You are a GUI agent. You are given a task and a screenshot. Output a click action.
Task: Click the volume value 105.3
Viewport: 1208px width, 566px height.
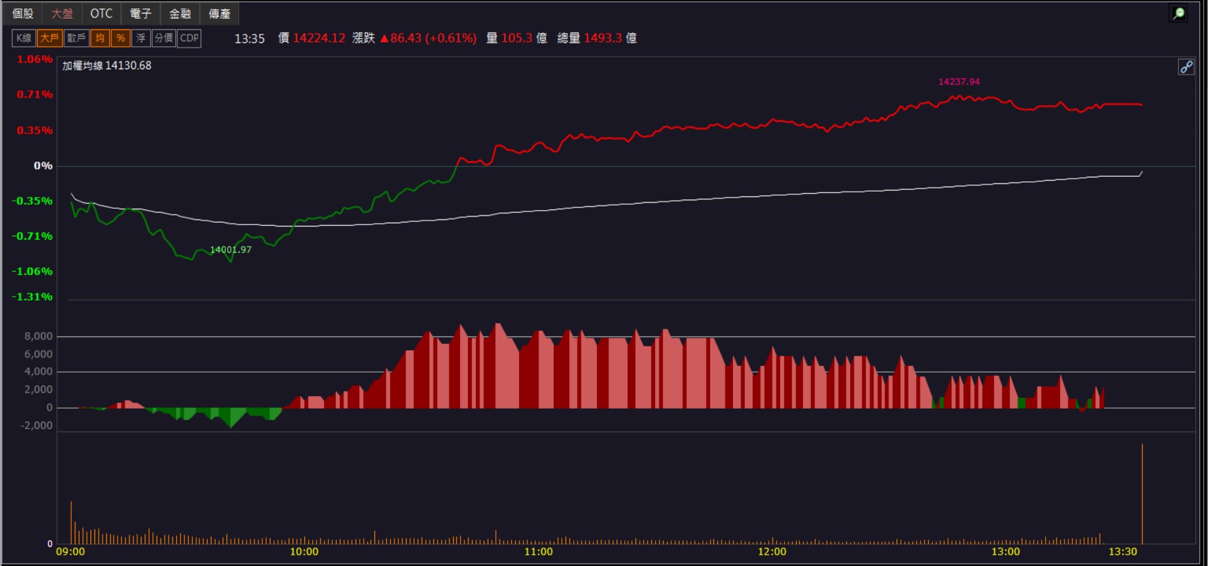pos(517,38)
